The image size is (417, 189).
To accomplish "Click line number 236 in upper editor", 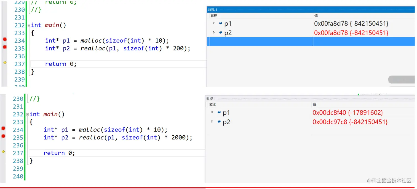I will tap(19, 56).
